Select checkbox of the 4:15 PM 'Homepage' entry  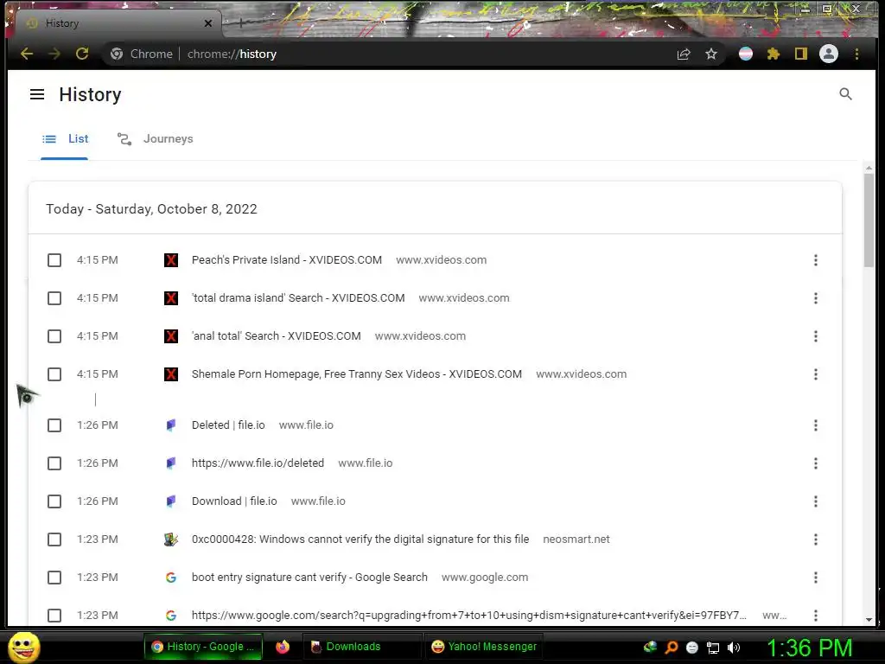(54, 374)
